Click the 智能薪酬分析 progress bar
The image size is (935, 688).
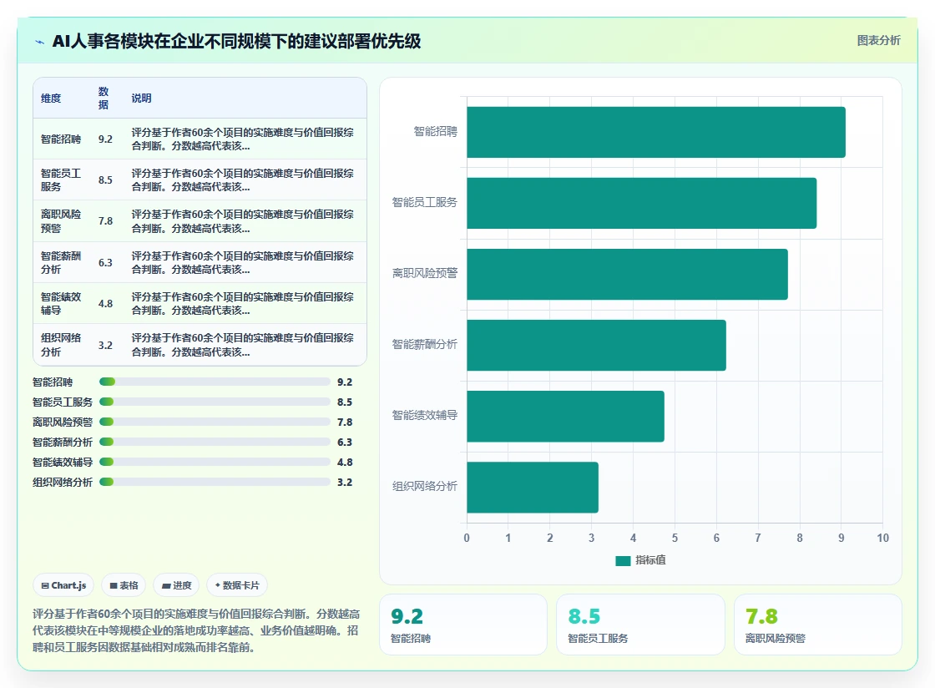click(215, 442)
